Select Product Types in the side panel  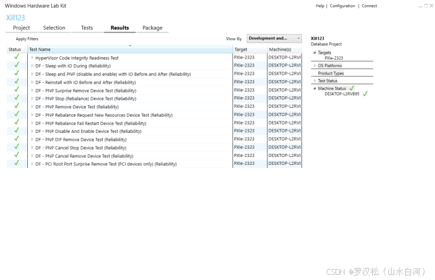tap(331, 73)
